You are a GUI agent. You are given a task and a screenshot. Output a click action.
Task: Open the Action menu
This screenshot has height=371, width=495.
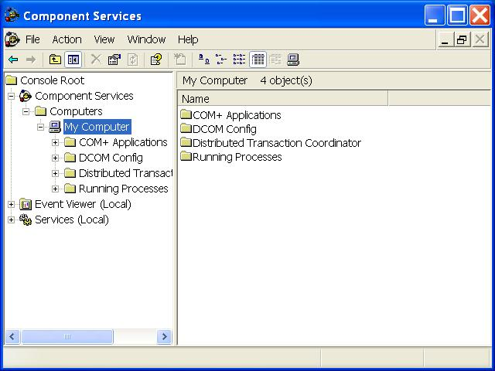67,39
